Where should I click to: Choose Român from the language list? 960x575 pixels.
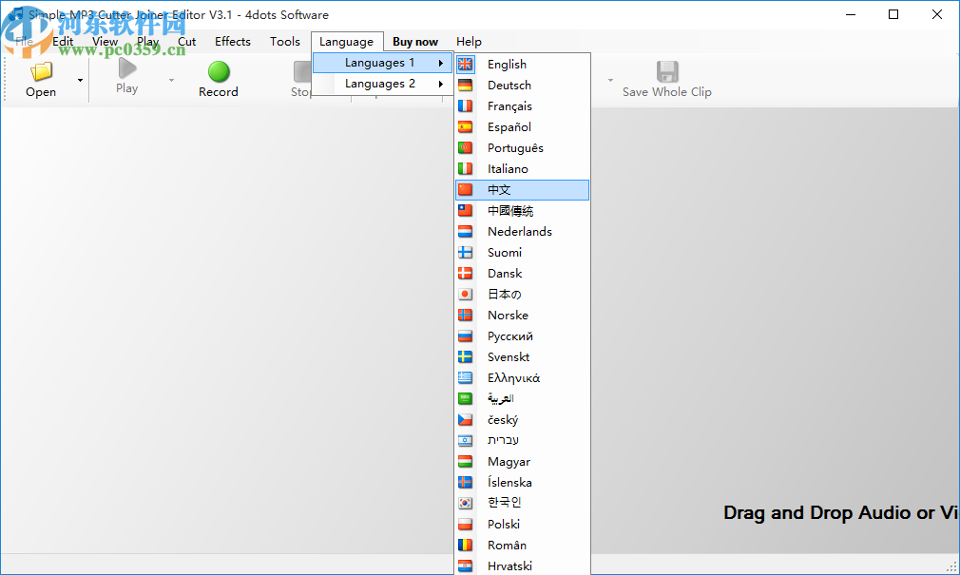522,545
